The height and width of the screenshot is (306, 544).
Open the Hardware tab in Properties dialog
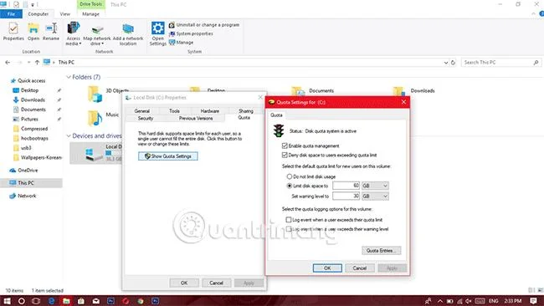click(209, 111)
